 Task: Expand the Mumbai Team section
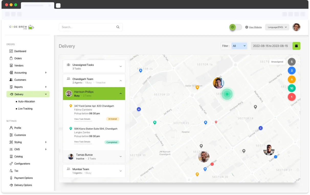[x=120, y=171]
